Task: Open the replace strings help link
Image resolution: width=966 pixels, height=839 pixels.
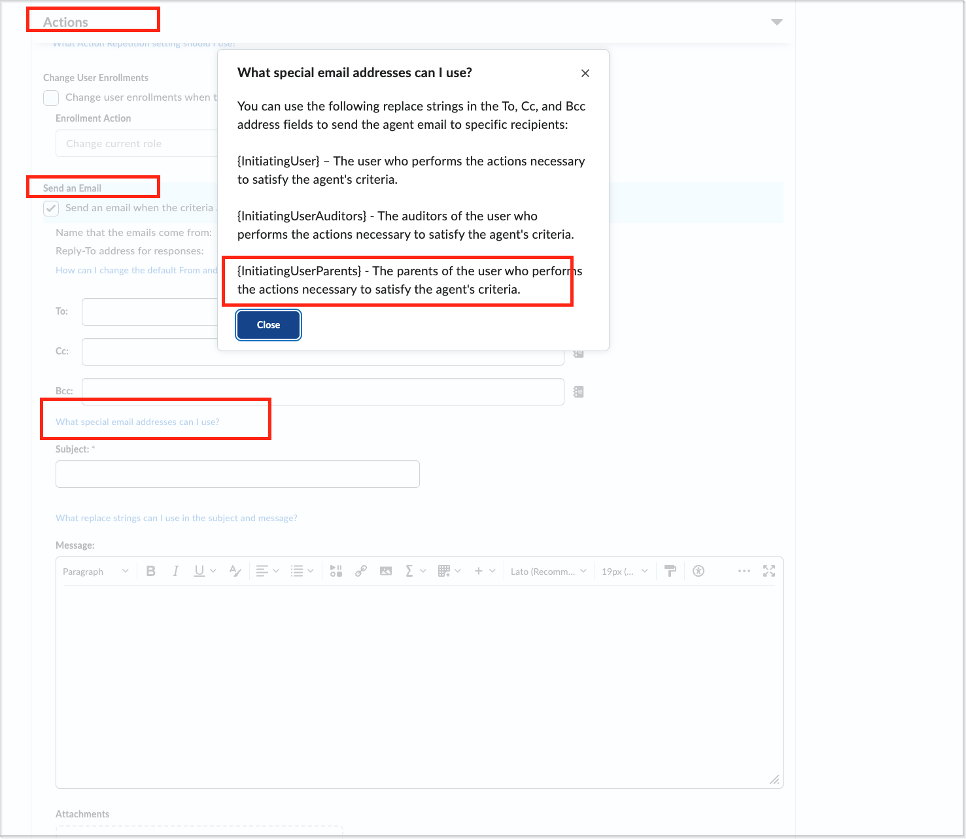Action: click(176, 517)
